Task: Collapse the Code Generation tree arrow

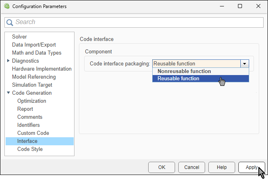Action: click(8, 93)
